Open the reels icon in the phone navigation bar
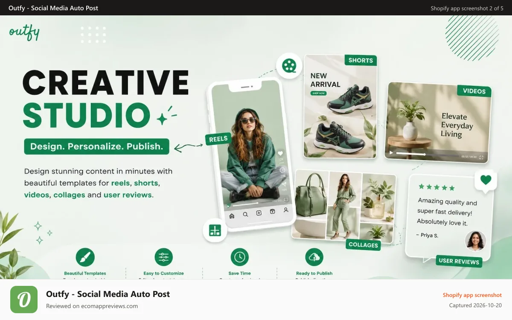The image size is (512, 320). point(272,212)
